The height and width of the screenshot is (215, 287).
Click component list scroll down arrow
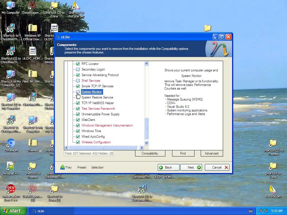[146, 143]
